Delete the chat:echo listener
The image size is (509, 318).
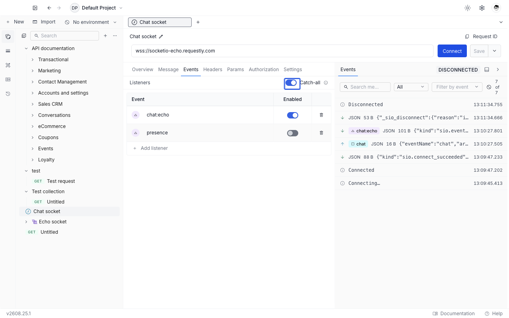(321, 115)
